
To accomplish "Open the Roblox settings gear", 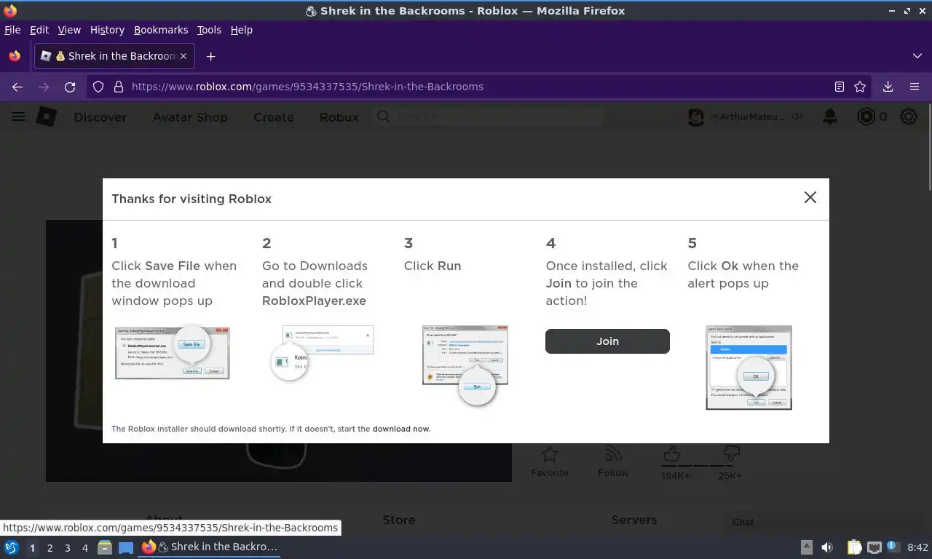I will tap(908, 116).
